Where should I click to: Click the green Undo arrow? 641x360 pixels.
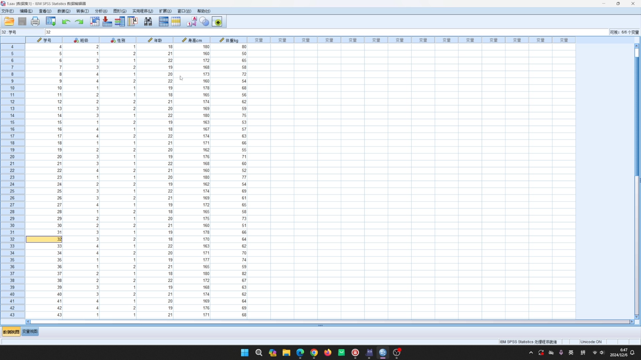point(66,22)
